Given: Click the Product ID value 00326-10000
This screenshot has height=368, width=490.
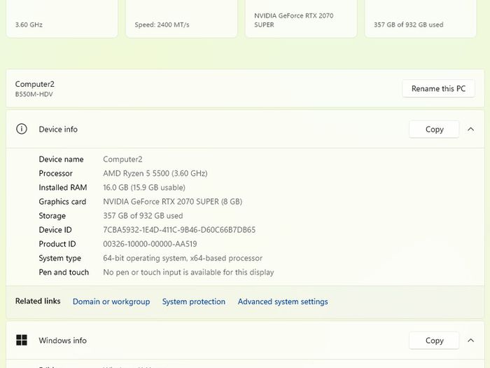Looking at the screenshot, I should tap(150, 244).
